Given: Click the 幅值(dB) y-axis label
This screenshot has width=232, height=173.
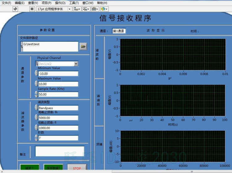Looking at the screenshot, I should pyautogui.click(x=111, y=146).
